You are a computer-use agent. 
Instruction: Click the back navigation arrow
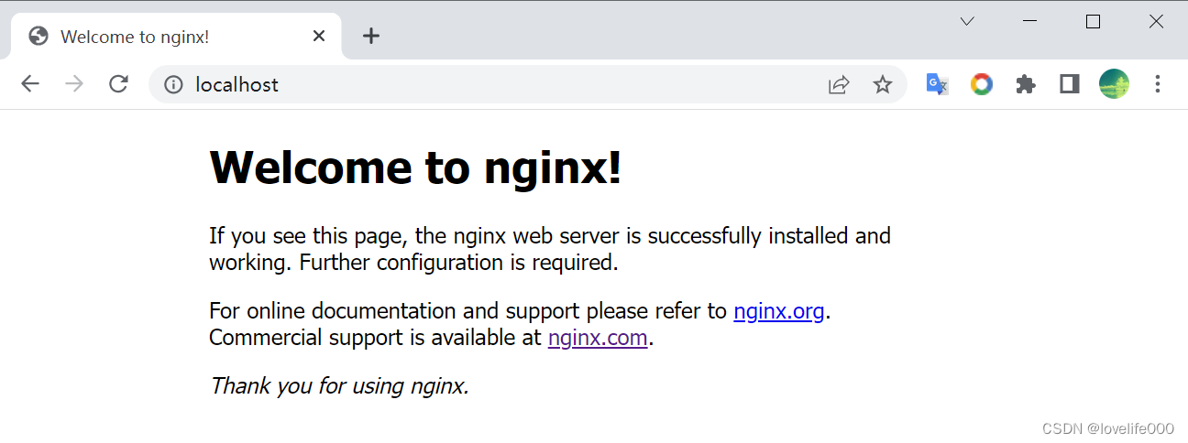point(30,84)
